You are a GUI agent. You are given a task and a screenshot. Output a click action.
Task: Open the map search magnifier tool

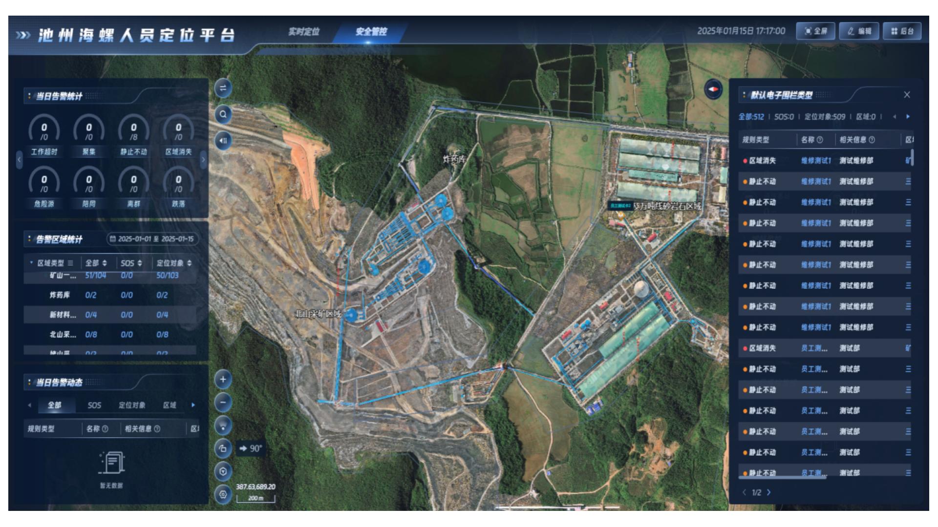pyautogui.click(x=223, y=114)
